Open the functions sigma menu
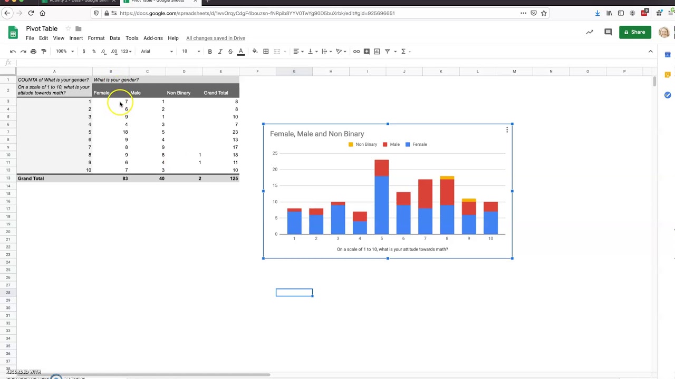The height and width of the screenshot is (379, 675). pos(403,51)
